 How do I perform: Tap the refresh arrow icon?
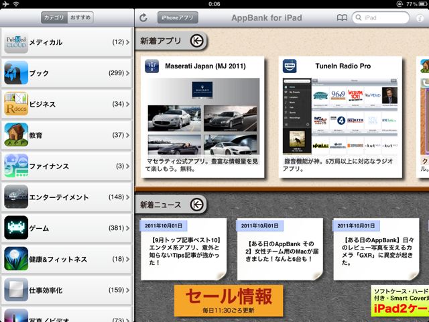click(x=143, y=18)
